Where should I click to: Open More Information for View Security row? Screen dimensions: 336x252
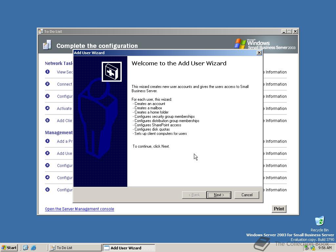coord(275,72)
